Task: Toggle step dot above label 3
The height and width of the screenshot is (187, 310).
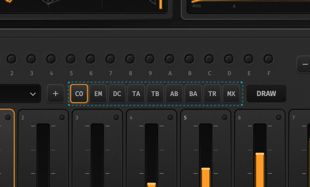Action: [31, 59]
